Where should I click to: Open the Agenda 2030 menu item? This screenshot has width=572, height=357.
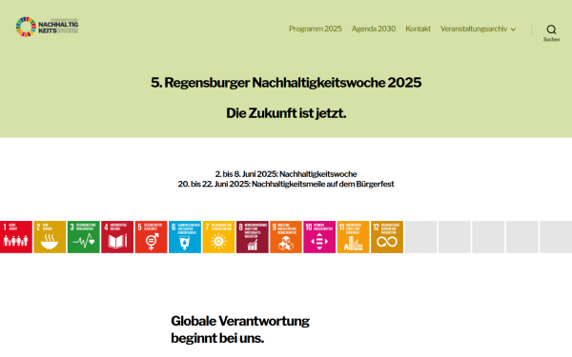[374, 29]
